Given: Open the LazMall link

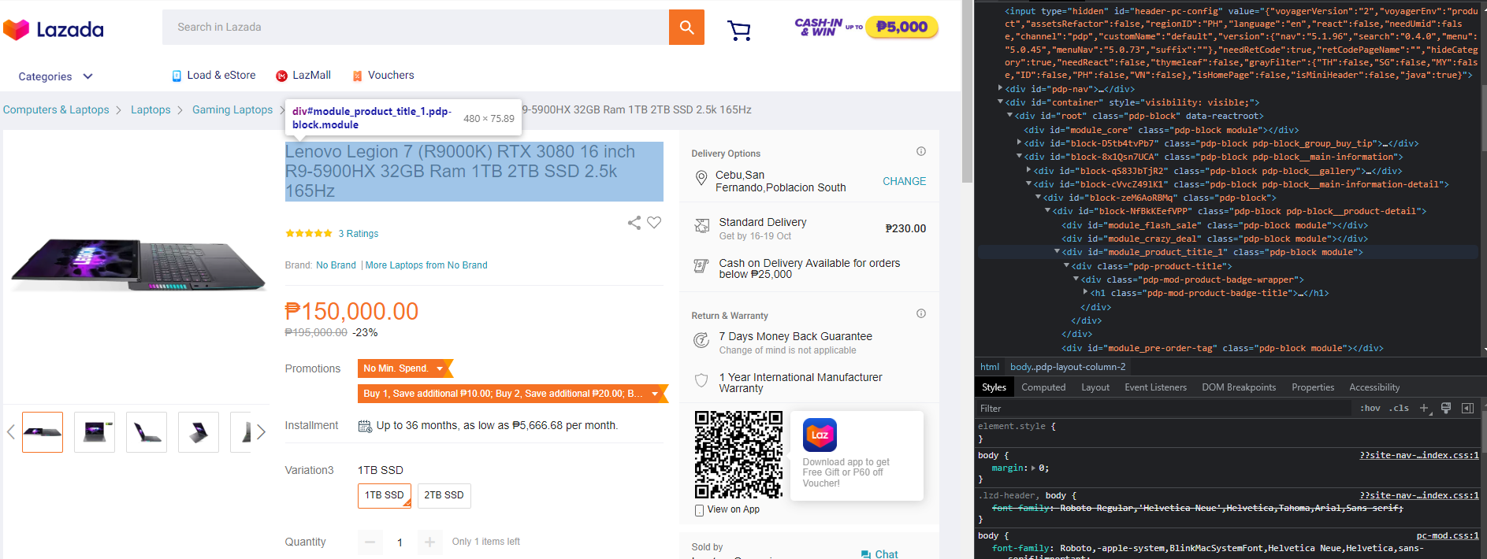Looking at the screenshot, I should click(303, 76).
